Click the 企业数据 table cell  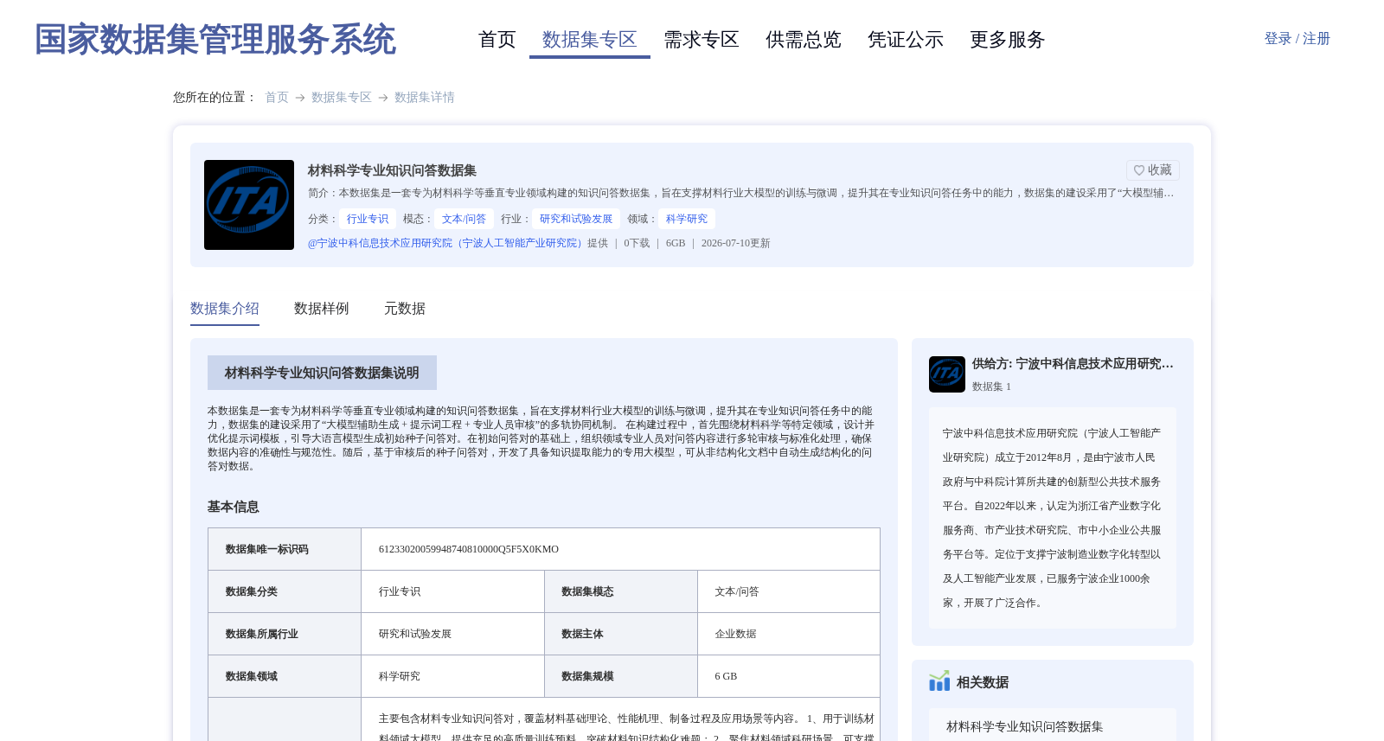coord(789,634)
